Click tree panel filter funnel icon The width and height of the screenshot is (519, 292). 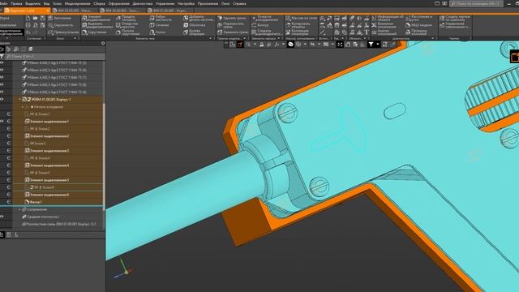point(2,57)
